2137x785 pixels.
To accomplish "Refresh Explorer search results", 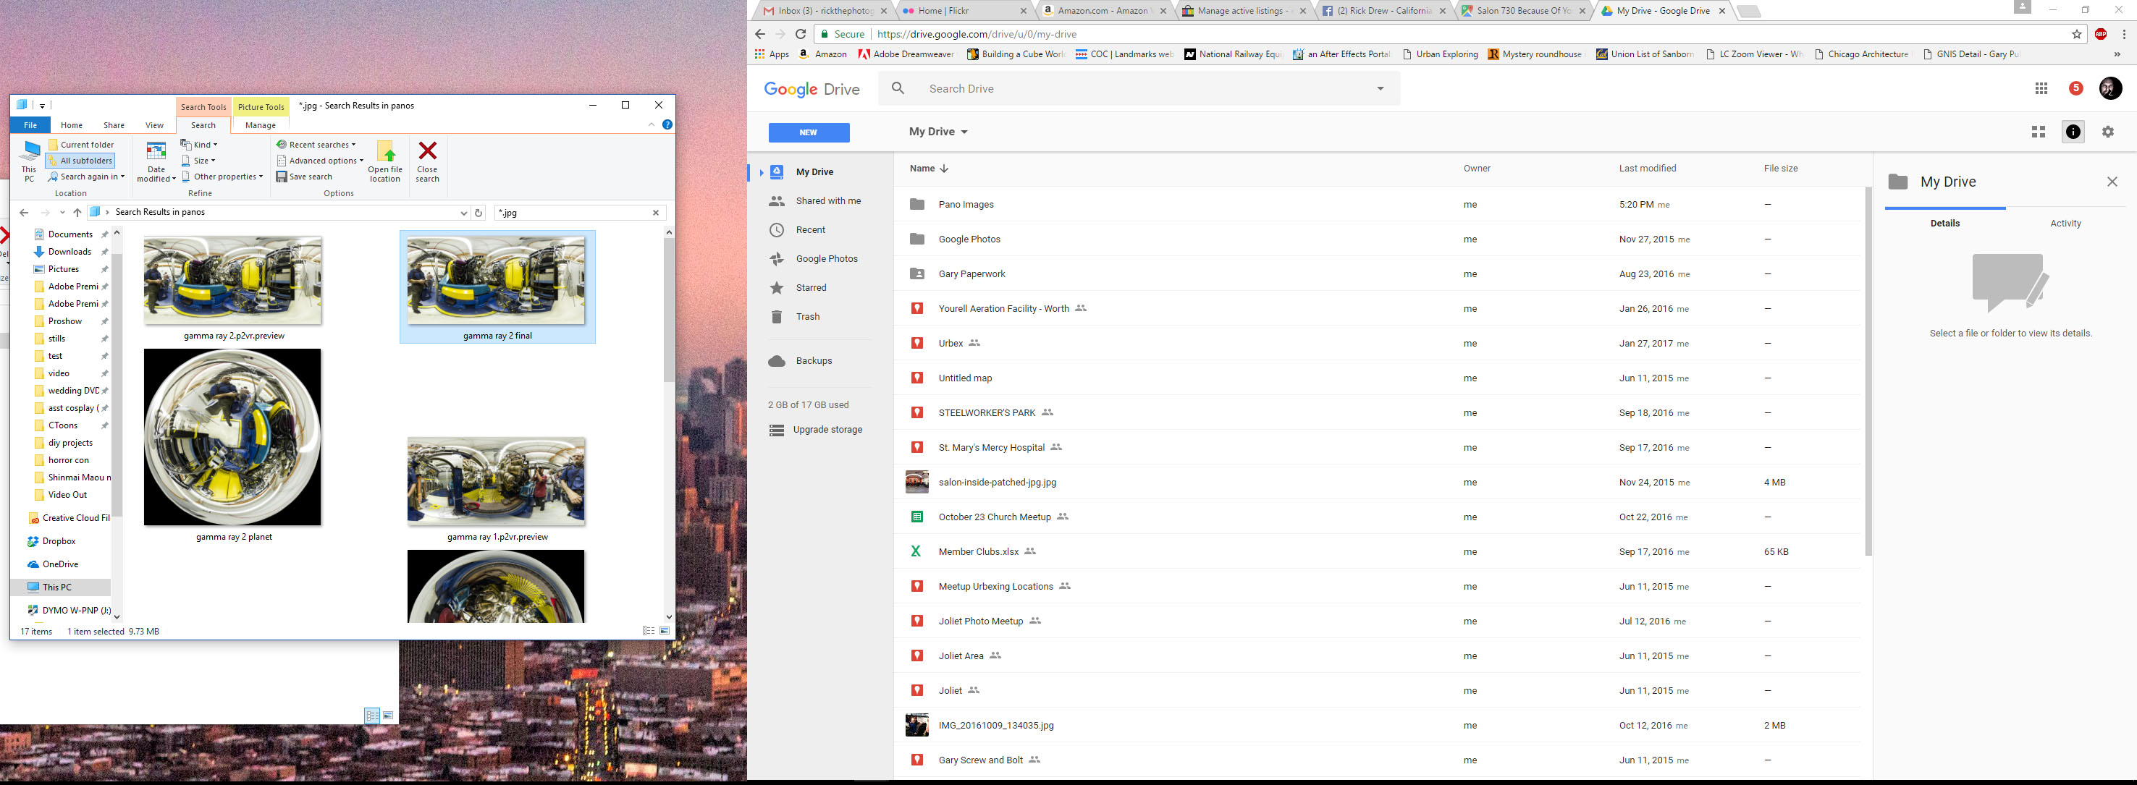I will [478, 212].
